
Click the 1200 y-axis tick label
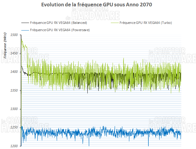point(14,146)
